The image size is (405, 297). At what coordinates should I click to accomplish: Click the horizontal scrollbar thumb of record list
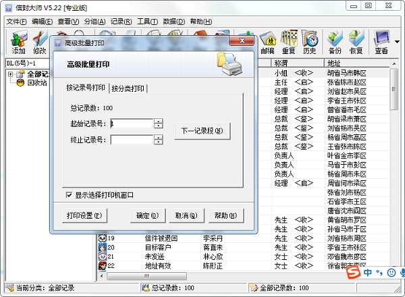[x=146, y=276]
